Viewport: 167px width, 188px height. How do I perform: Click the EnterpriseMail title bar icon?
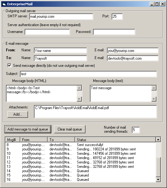(x=4, y=4)
